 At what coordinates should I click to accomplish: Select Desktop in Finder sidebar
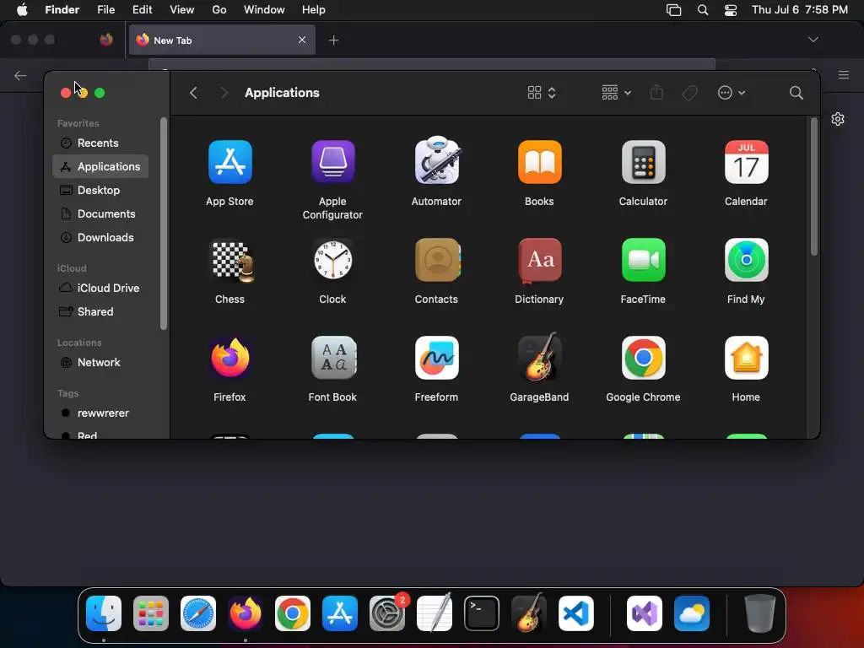pyautogui.click(x=100, y=190)
